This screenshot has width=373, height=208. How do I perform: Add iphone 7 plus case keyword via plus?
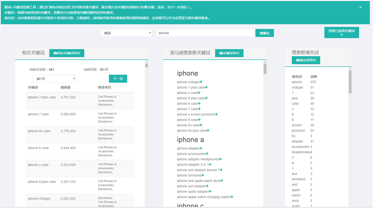coord(207,87)
